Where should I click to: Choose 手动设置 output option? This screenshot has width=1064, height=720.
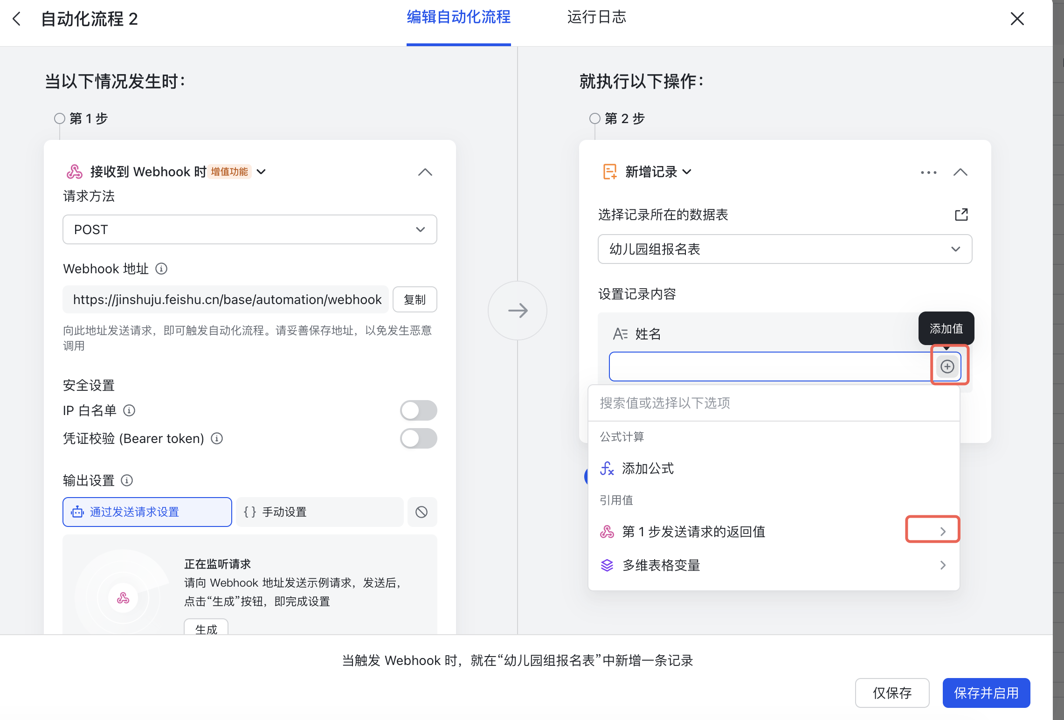coord(320,512)
